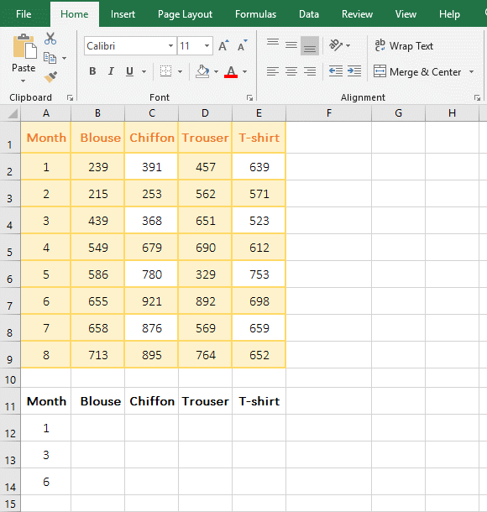This screenshot has width=487, height=512.
Task: Decrease indent in the cell
Action: (336, 71)
